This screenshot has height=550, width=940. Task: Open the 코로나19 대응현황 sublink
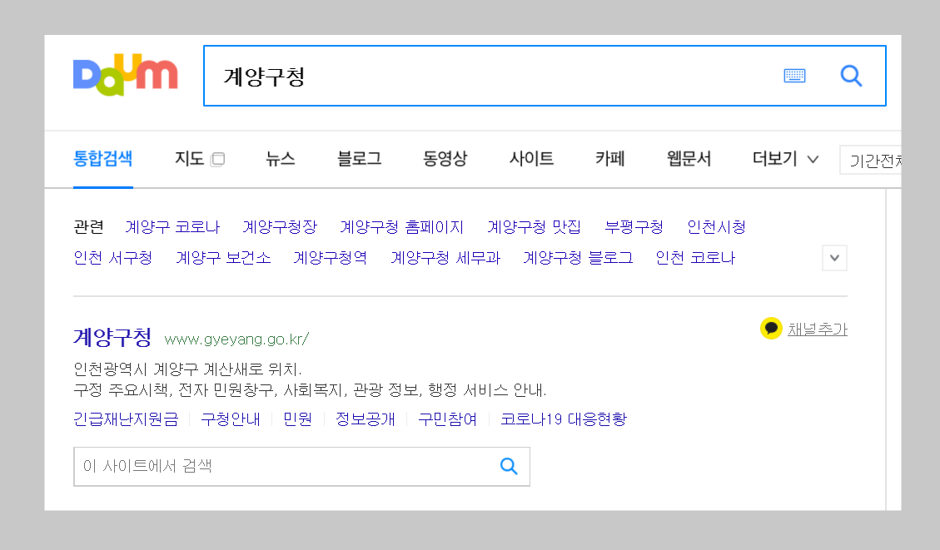pos(564,419)
